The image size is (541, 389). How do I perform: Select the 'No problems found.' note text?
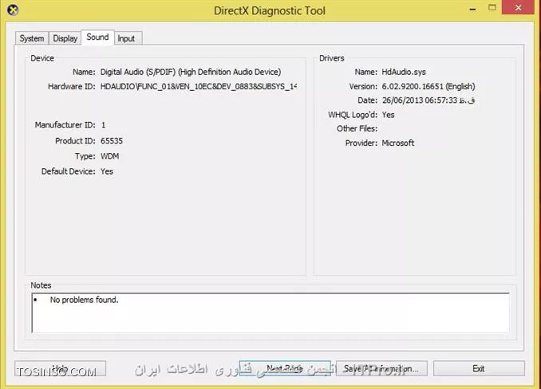tap(85, 300)
